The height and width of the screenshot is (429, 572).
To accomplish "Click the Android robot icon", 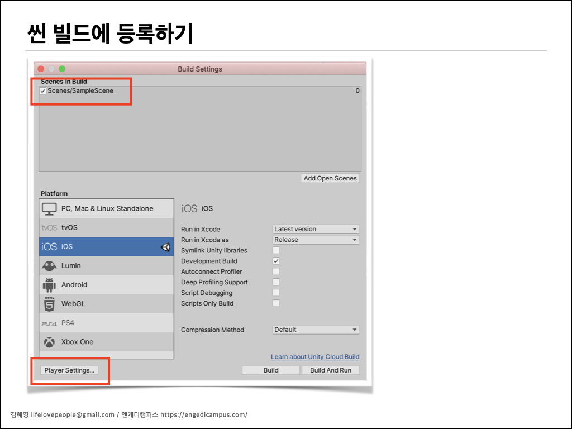I will [49, 284].
